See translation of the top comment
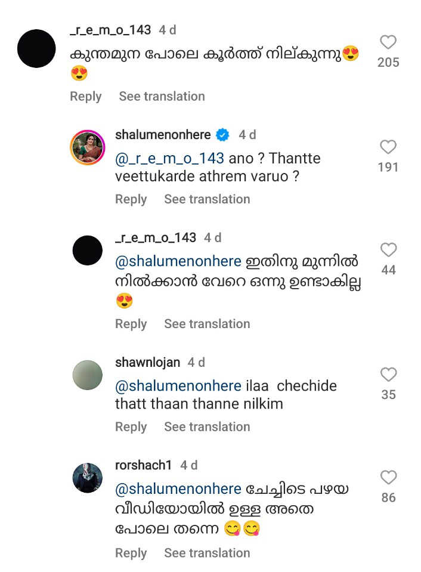The image size is (421, 572). [162, 97]
